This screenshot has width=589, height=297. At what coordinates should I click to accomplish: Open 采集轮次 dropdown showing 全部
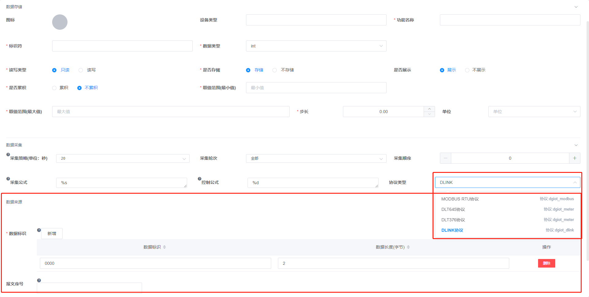316,158
